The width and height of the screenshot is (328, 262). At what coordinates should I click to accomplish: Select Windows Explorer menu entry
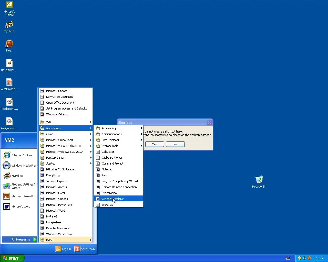coord(119,199)
